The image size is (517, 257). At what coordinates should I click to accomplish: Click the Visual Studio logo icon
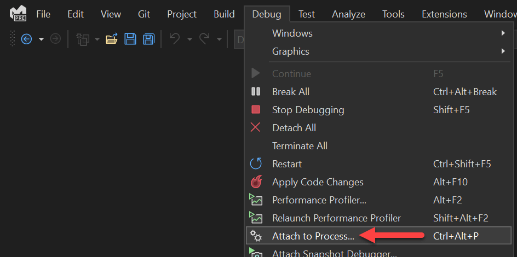coord(18,13)
